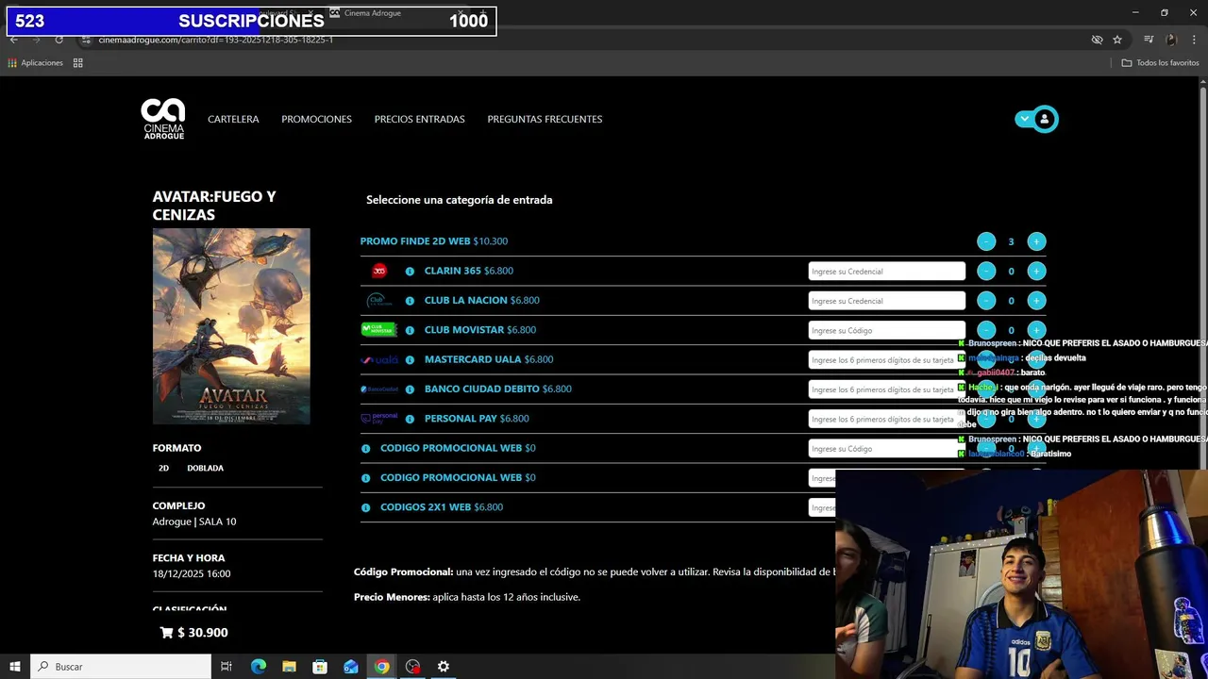This screenshot has height=679, width=1208.
Task: Select CODIGOS 2X1 WEB $6.800 label
Action: pos(442,507)
